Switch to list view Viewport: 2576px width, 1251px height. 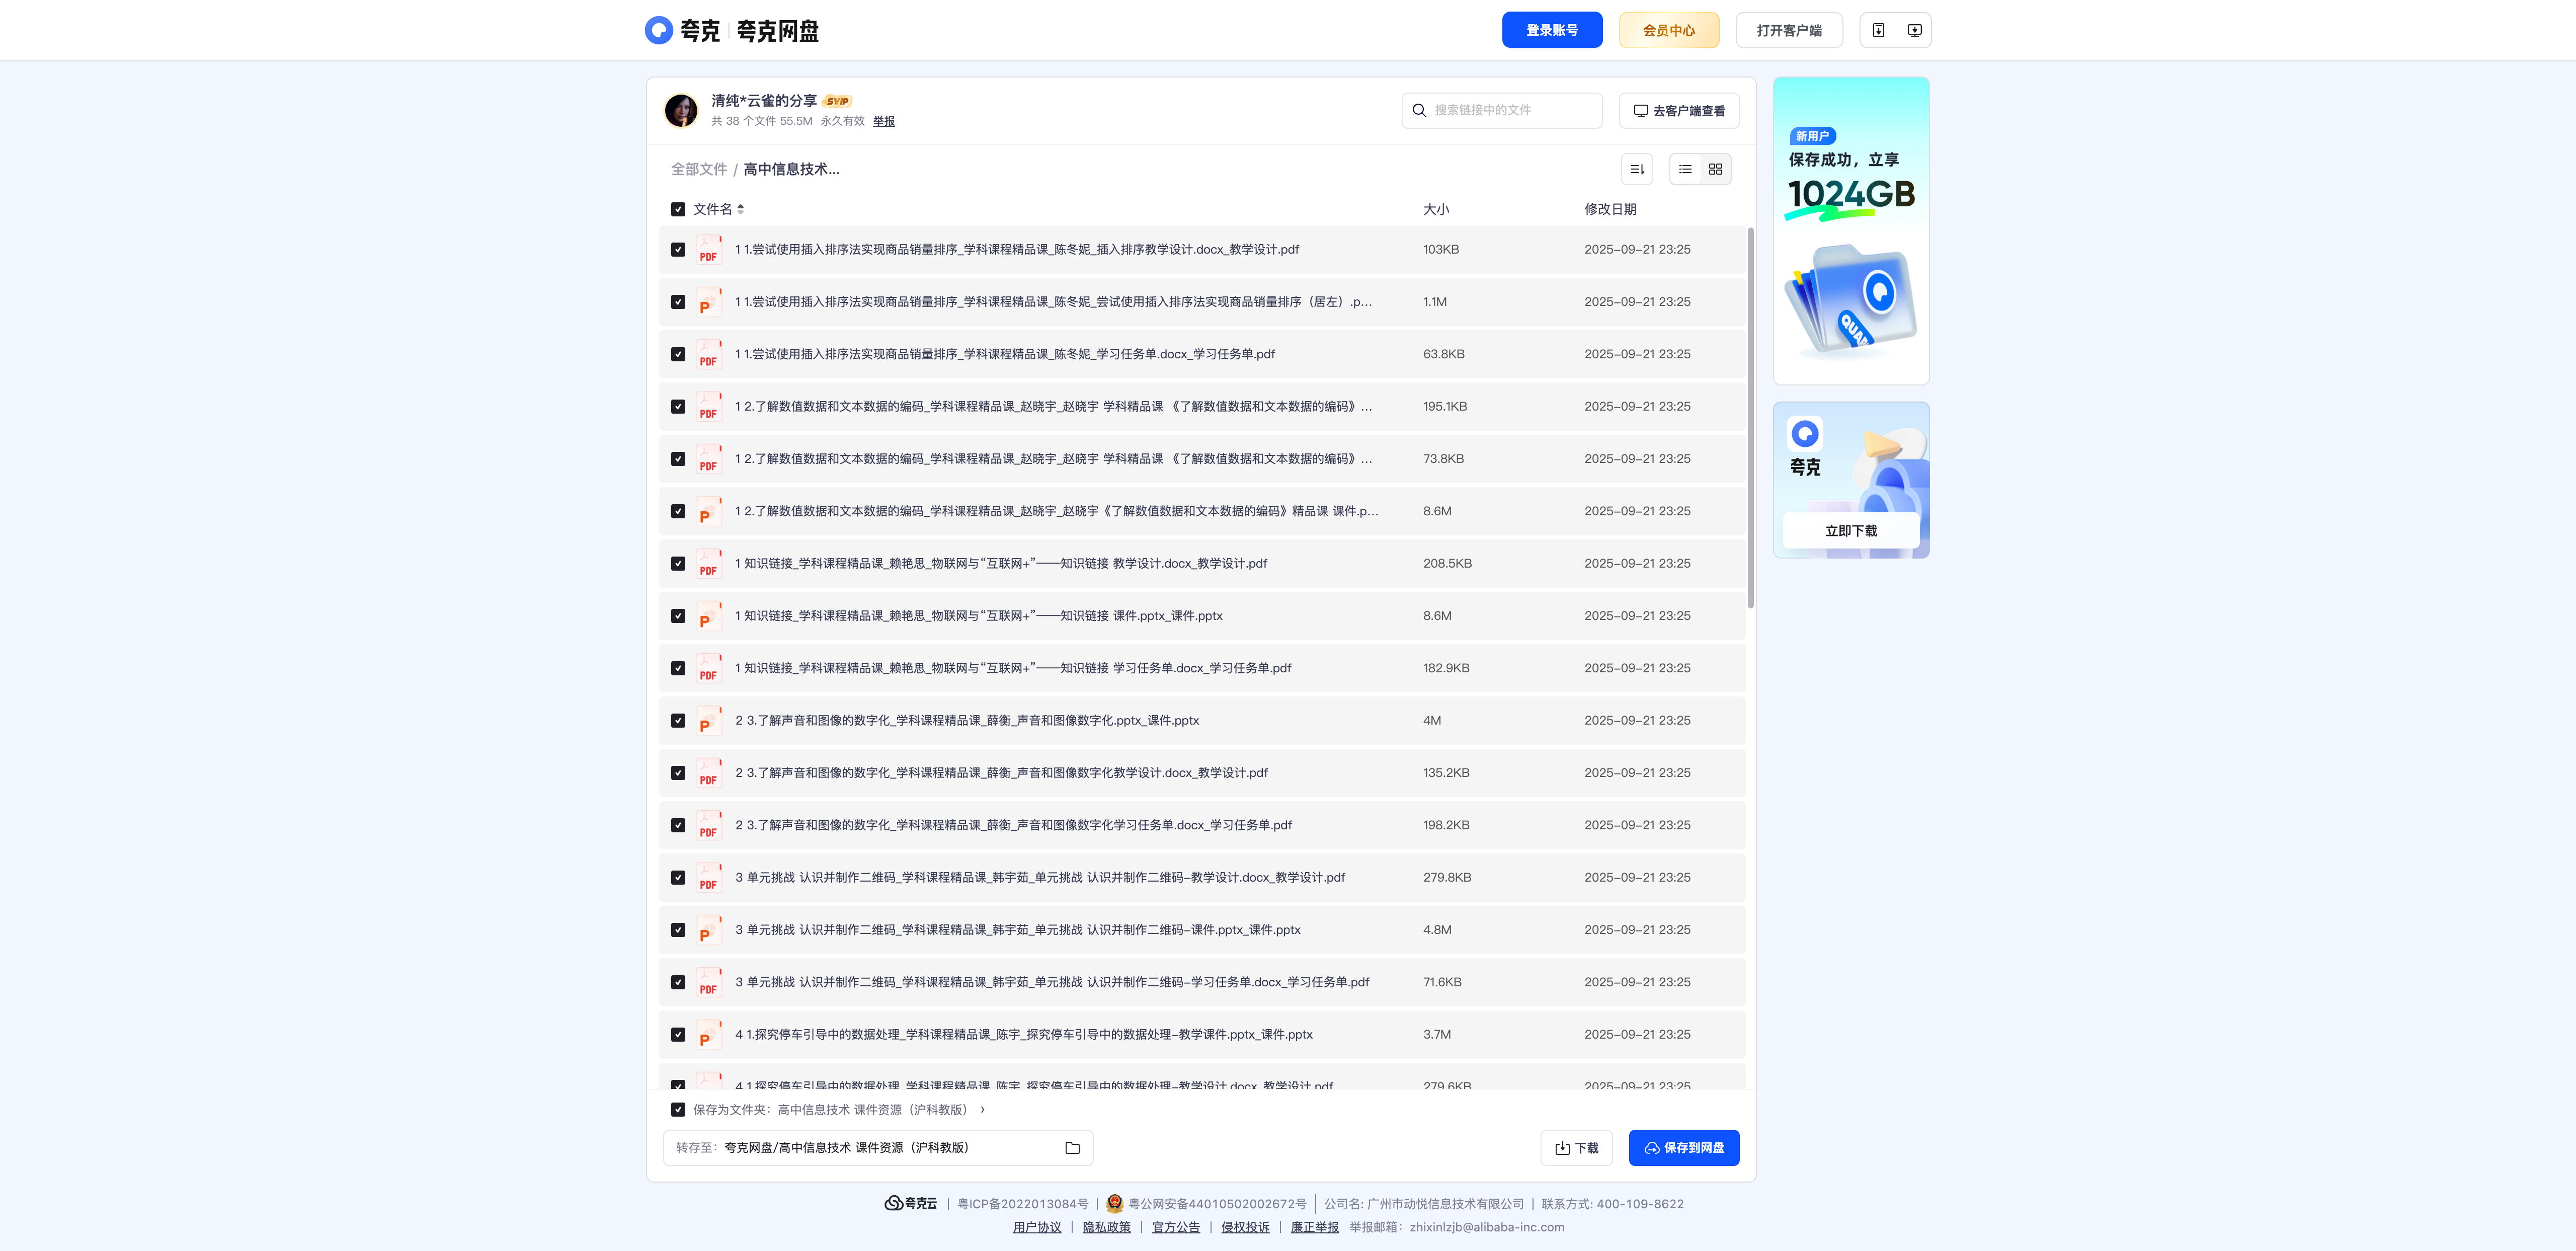tap(1685, 169)
